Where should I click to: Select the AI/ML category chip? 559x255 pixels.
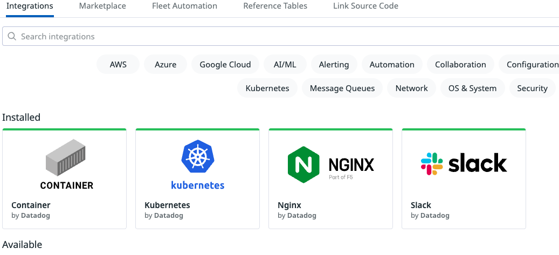(285, 65)
